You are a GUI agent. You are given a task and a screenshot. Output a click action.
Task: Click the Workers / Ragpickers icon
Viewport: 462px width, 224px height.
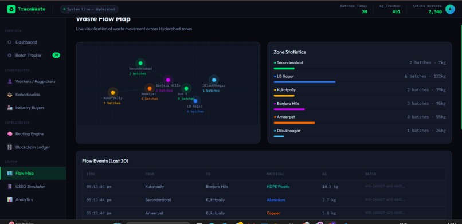(9, 81)
